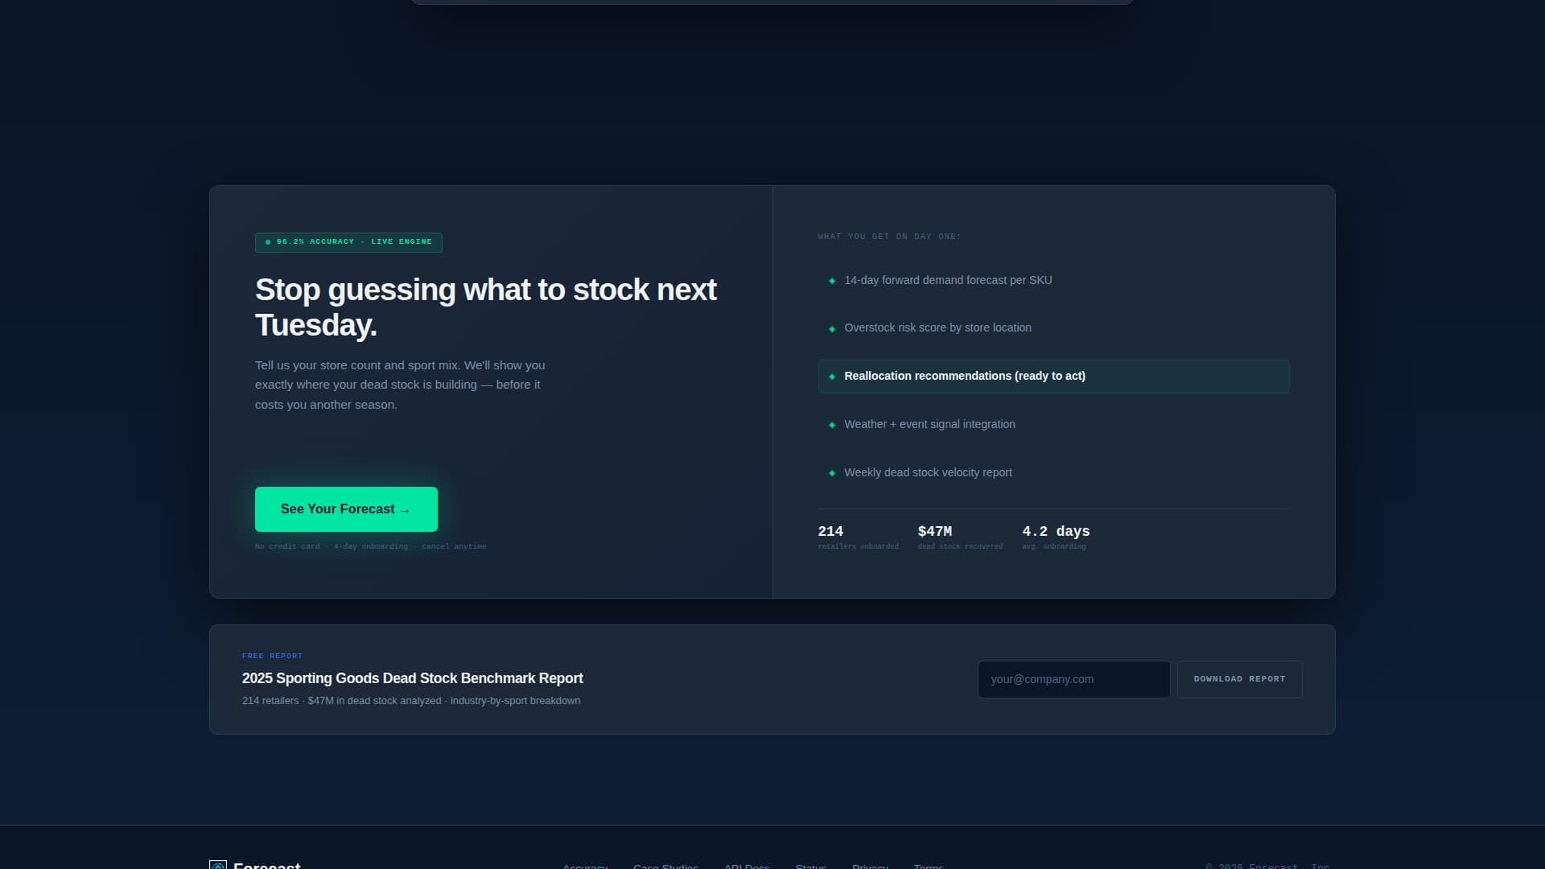Click the diamond bullet beside Overstock risk score
This screenshot has width=1545, height=869.
click(832, 329)
